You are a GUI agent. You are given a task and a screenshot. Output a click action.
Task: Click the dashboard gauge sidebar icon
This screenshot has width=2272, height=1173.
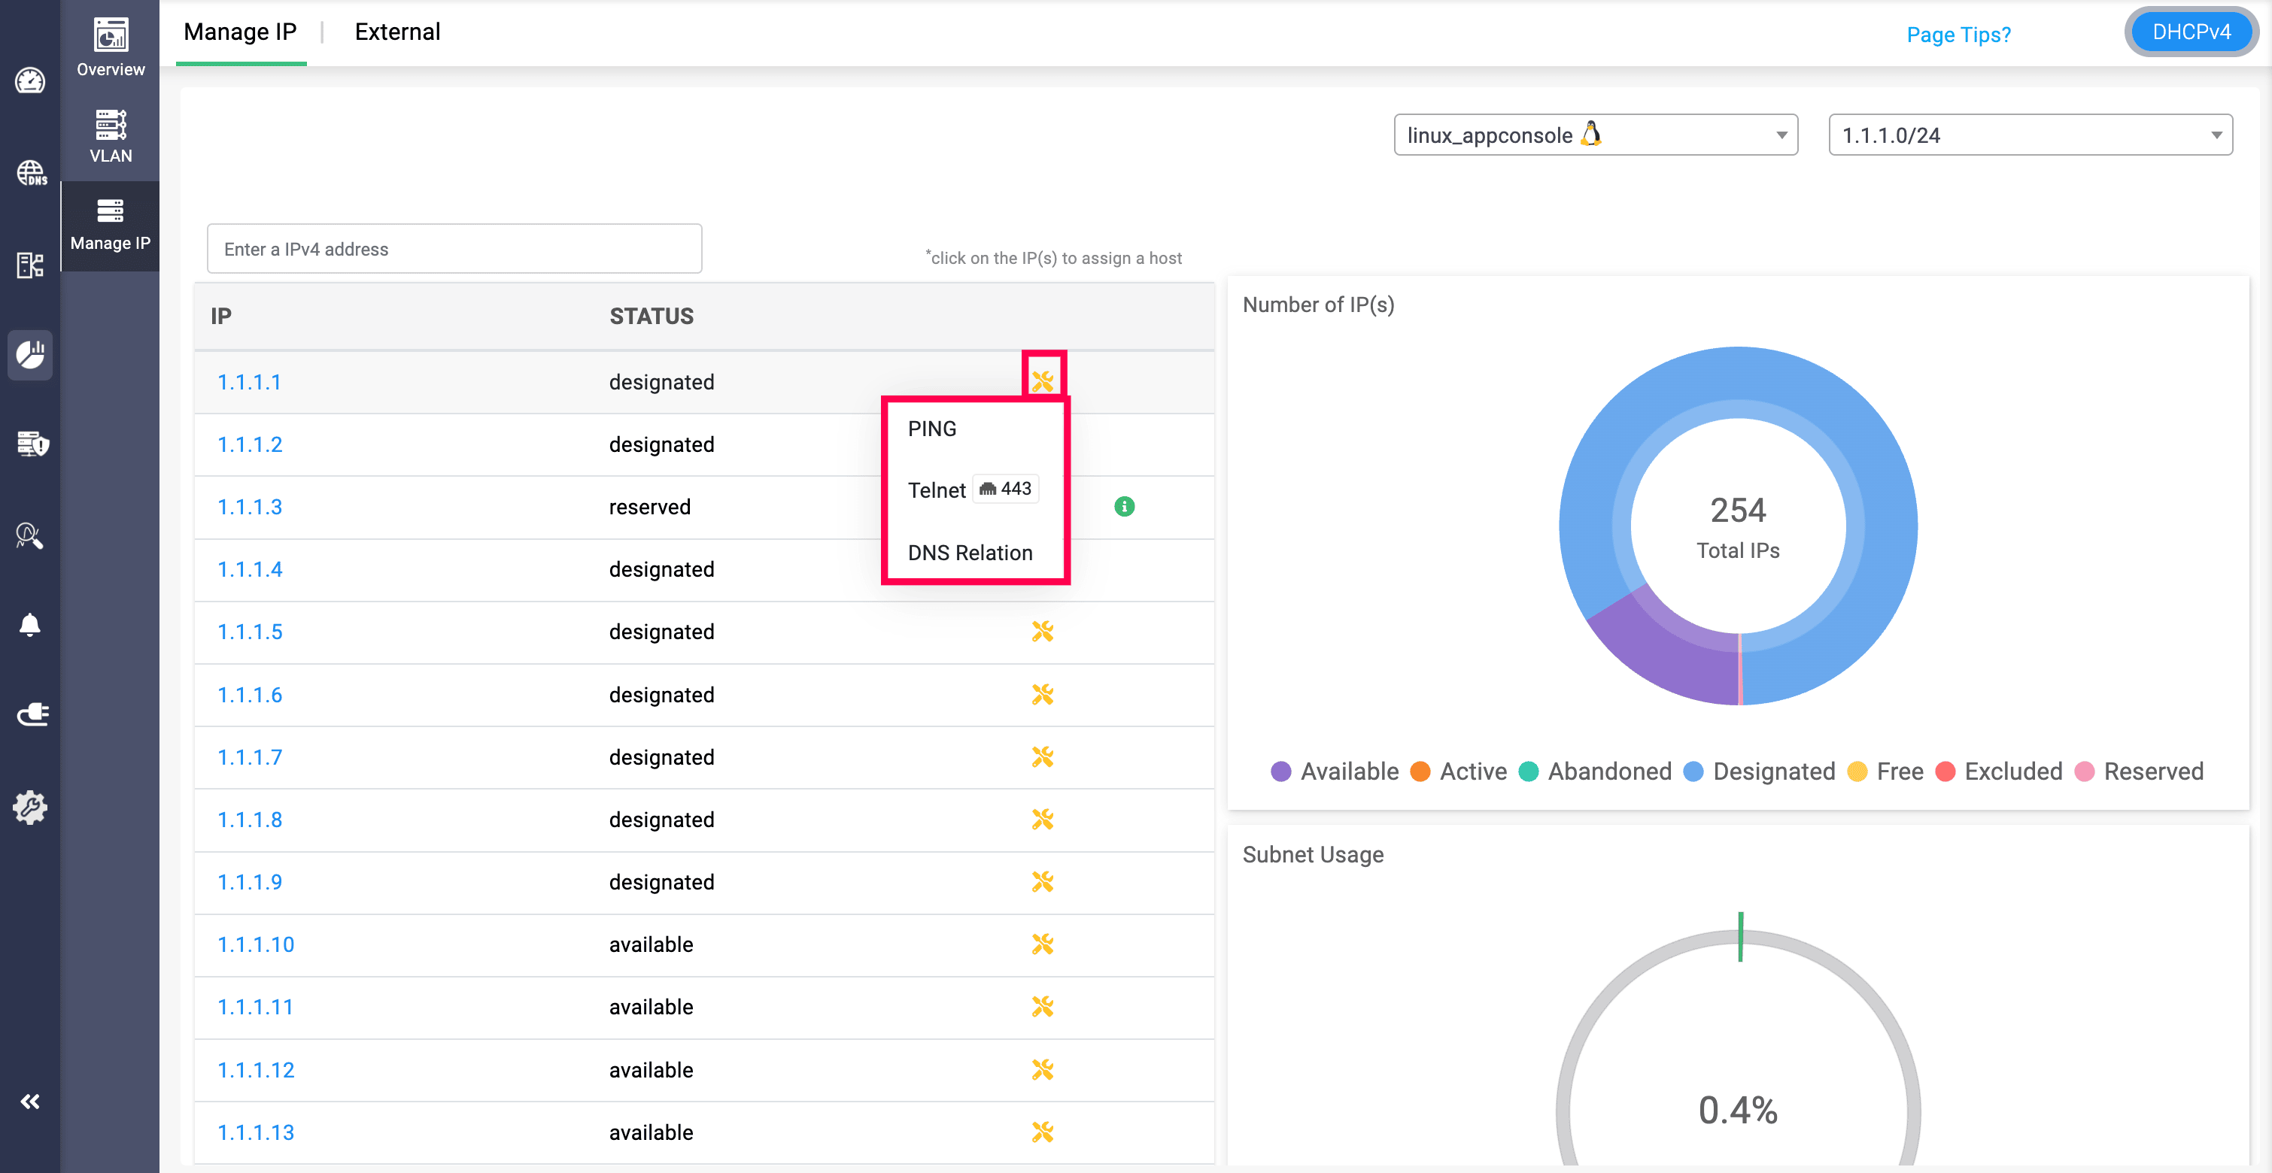pos(30,81)
